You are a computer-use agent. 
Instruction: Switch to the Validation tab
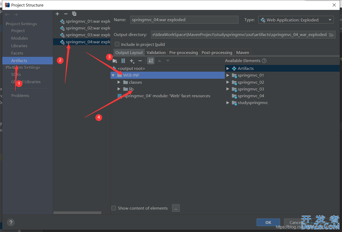point(156,52)
